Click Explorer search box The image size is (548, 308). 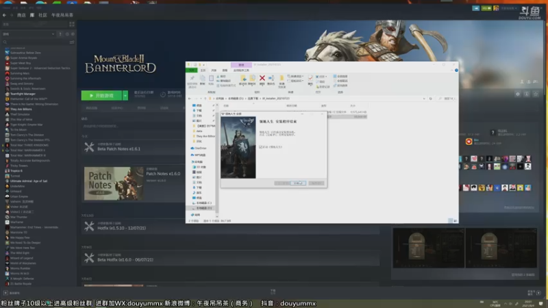tap(447, 99)
